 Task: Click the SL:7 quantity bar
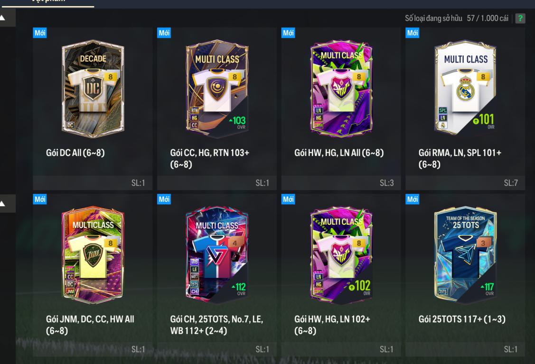point(465,183)
